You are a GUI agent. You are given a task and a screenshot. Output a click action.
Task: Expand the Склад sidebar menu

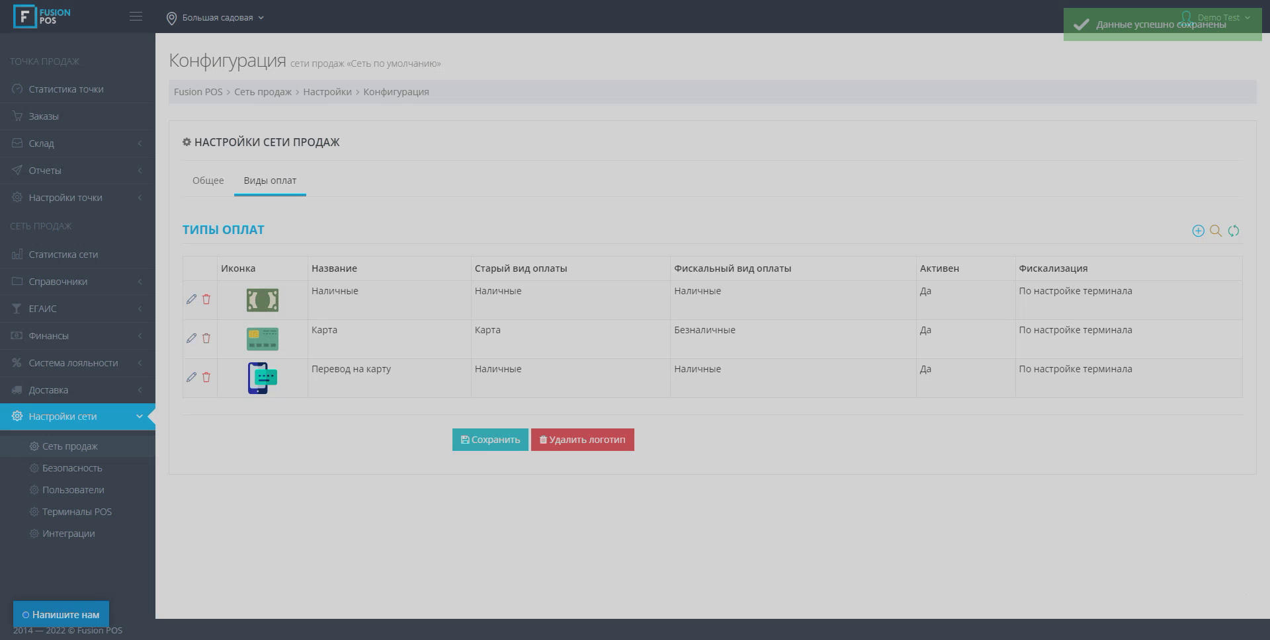(77, 143)
